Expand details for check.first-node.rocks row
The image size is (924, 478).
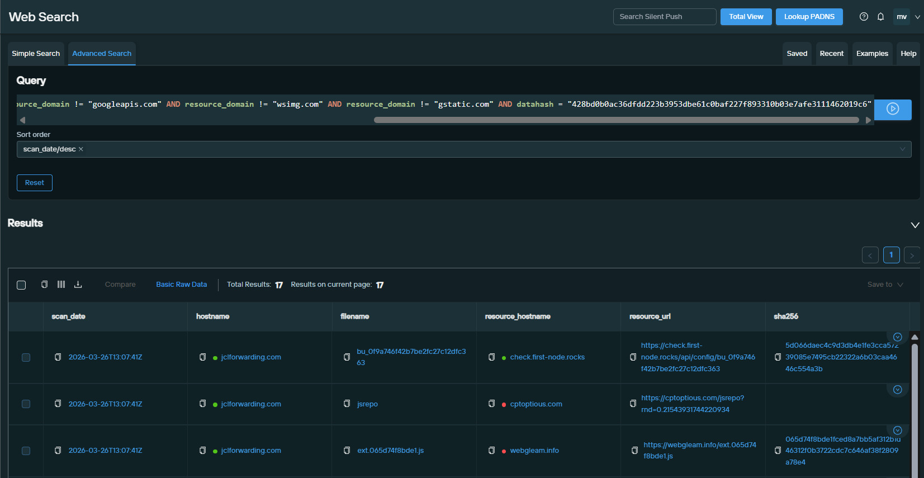tap(897, 337)
